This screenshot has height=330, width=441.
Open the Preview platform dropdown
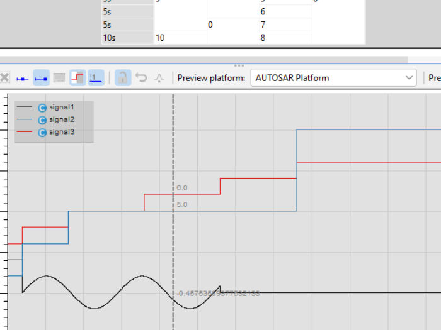coord(333,78)
